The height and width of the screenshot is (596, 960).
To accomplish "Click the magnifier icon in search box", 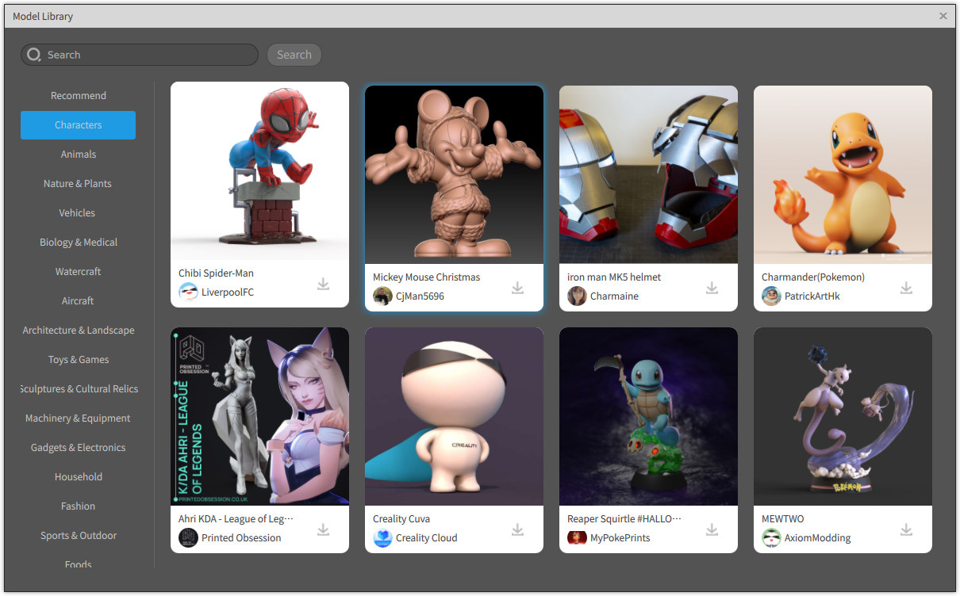I will (34, 55).
